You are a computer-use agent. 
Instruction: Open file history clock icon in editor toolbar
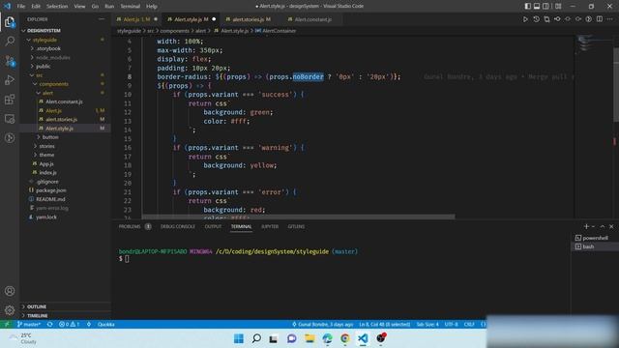pyautogui.click(x=536, y=19)
